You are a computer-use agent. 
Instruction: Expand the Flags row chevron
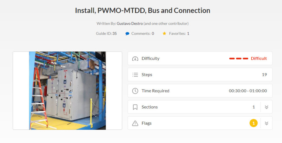(x=266, y=123)
